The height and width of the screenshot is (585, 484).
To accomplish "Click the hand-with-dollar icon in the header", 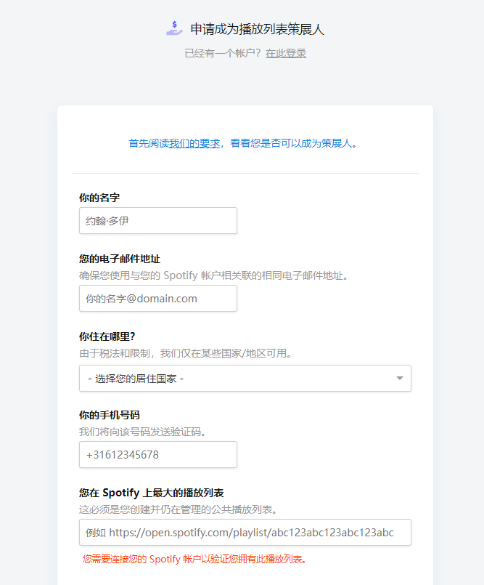I will click(174, 29).
